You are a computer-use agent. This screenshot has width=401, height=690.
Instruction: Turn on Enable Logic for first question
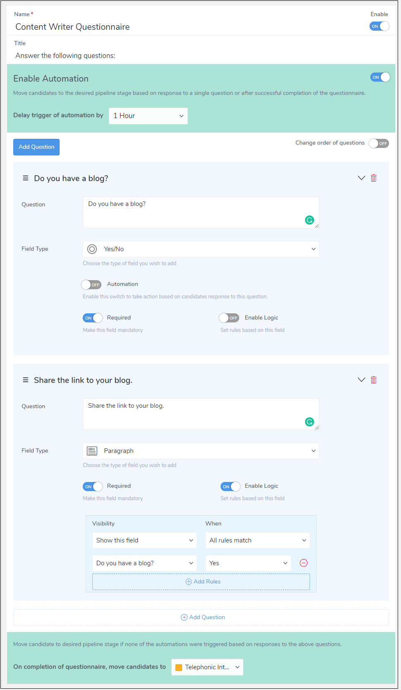pyautogui.click(x=229, y=318)
